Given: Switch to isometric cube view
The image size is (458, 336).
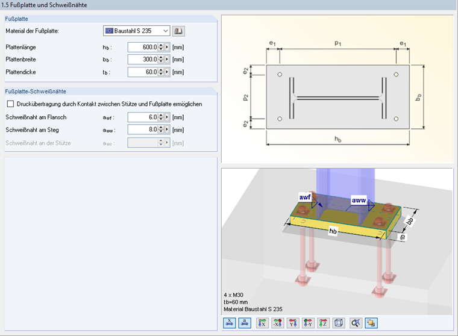Looking at the screenshot, I should pos(339,323).
